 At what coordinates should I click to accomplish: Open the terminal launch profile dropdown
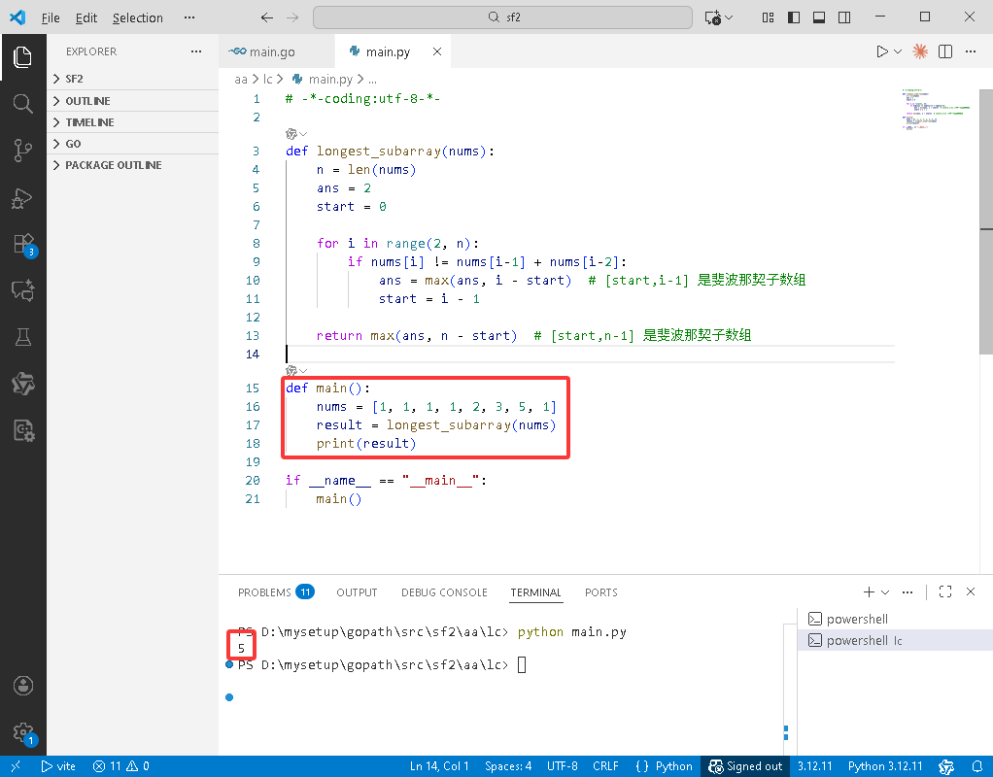coord(885,592)
